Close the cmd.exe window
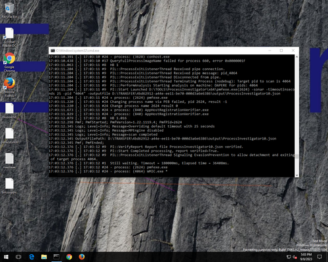This screenshot has height=262, width=328. point(293,50)
